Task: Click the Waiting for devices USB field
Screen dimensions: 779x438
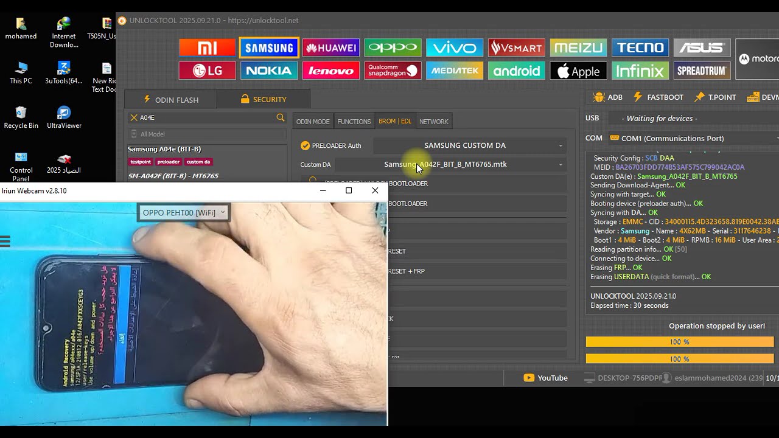Action: 693,118
